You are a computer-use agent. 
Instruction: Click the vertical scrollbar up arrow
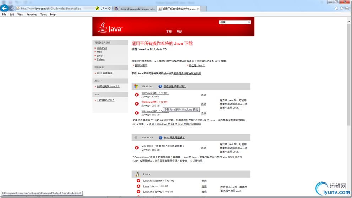click(349, 22)
